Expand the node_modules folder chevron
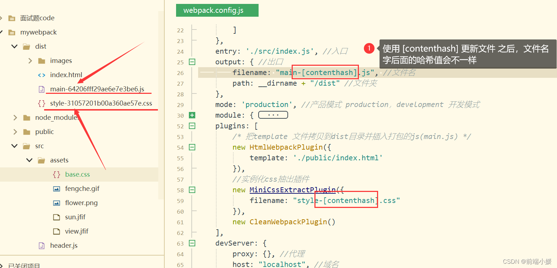This screenshot has width=557, height=268. (x=15, y=117)
